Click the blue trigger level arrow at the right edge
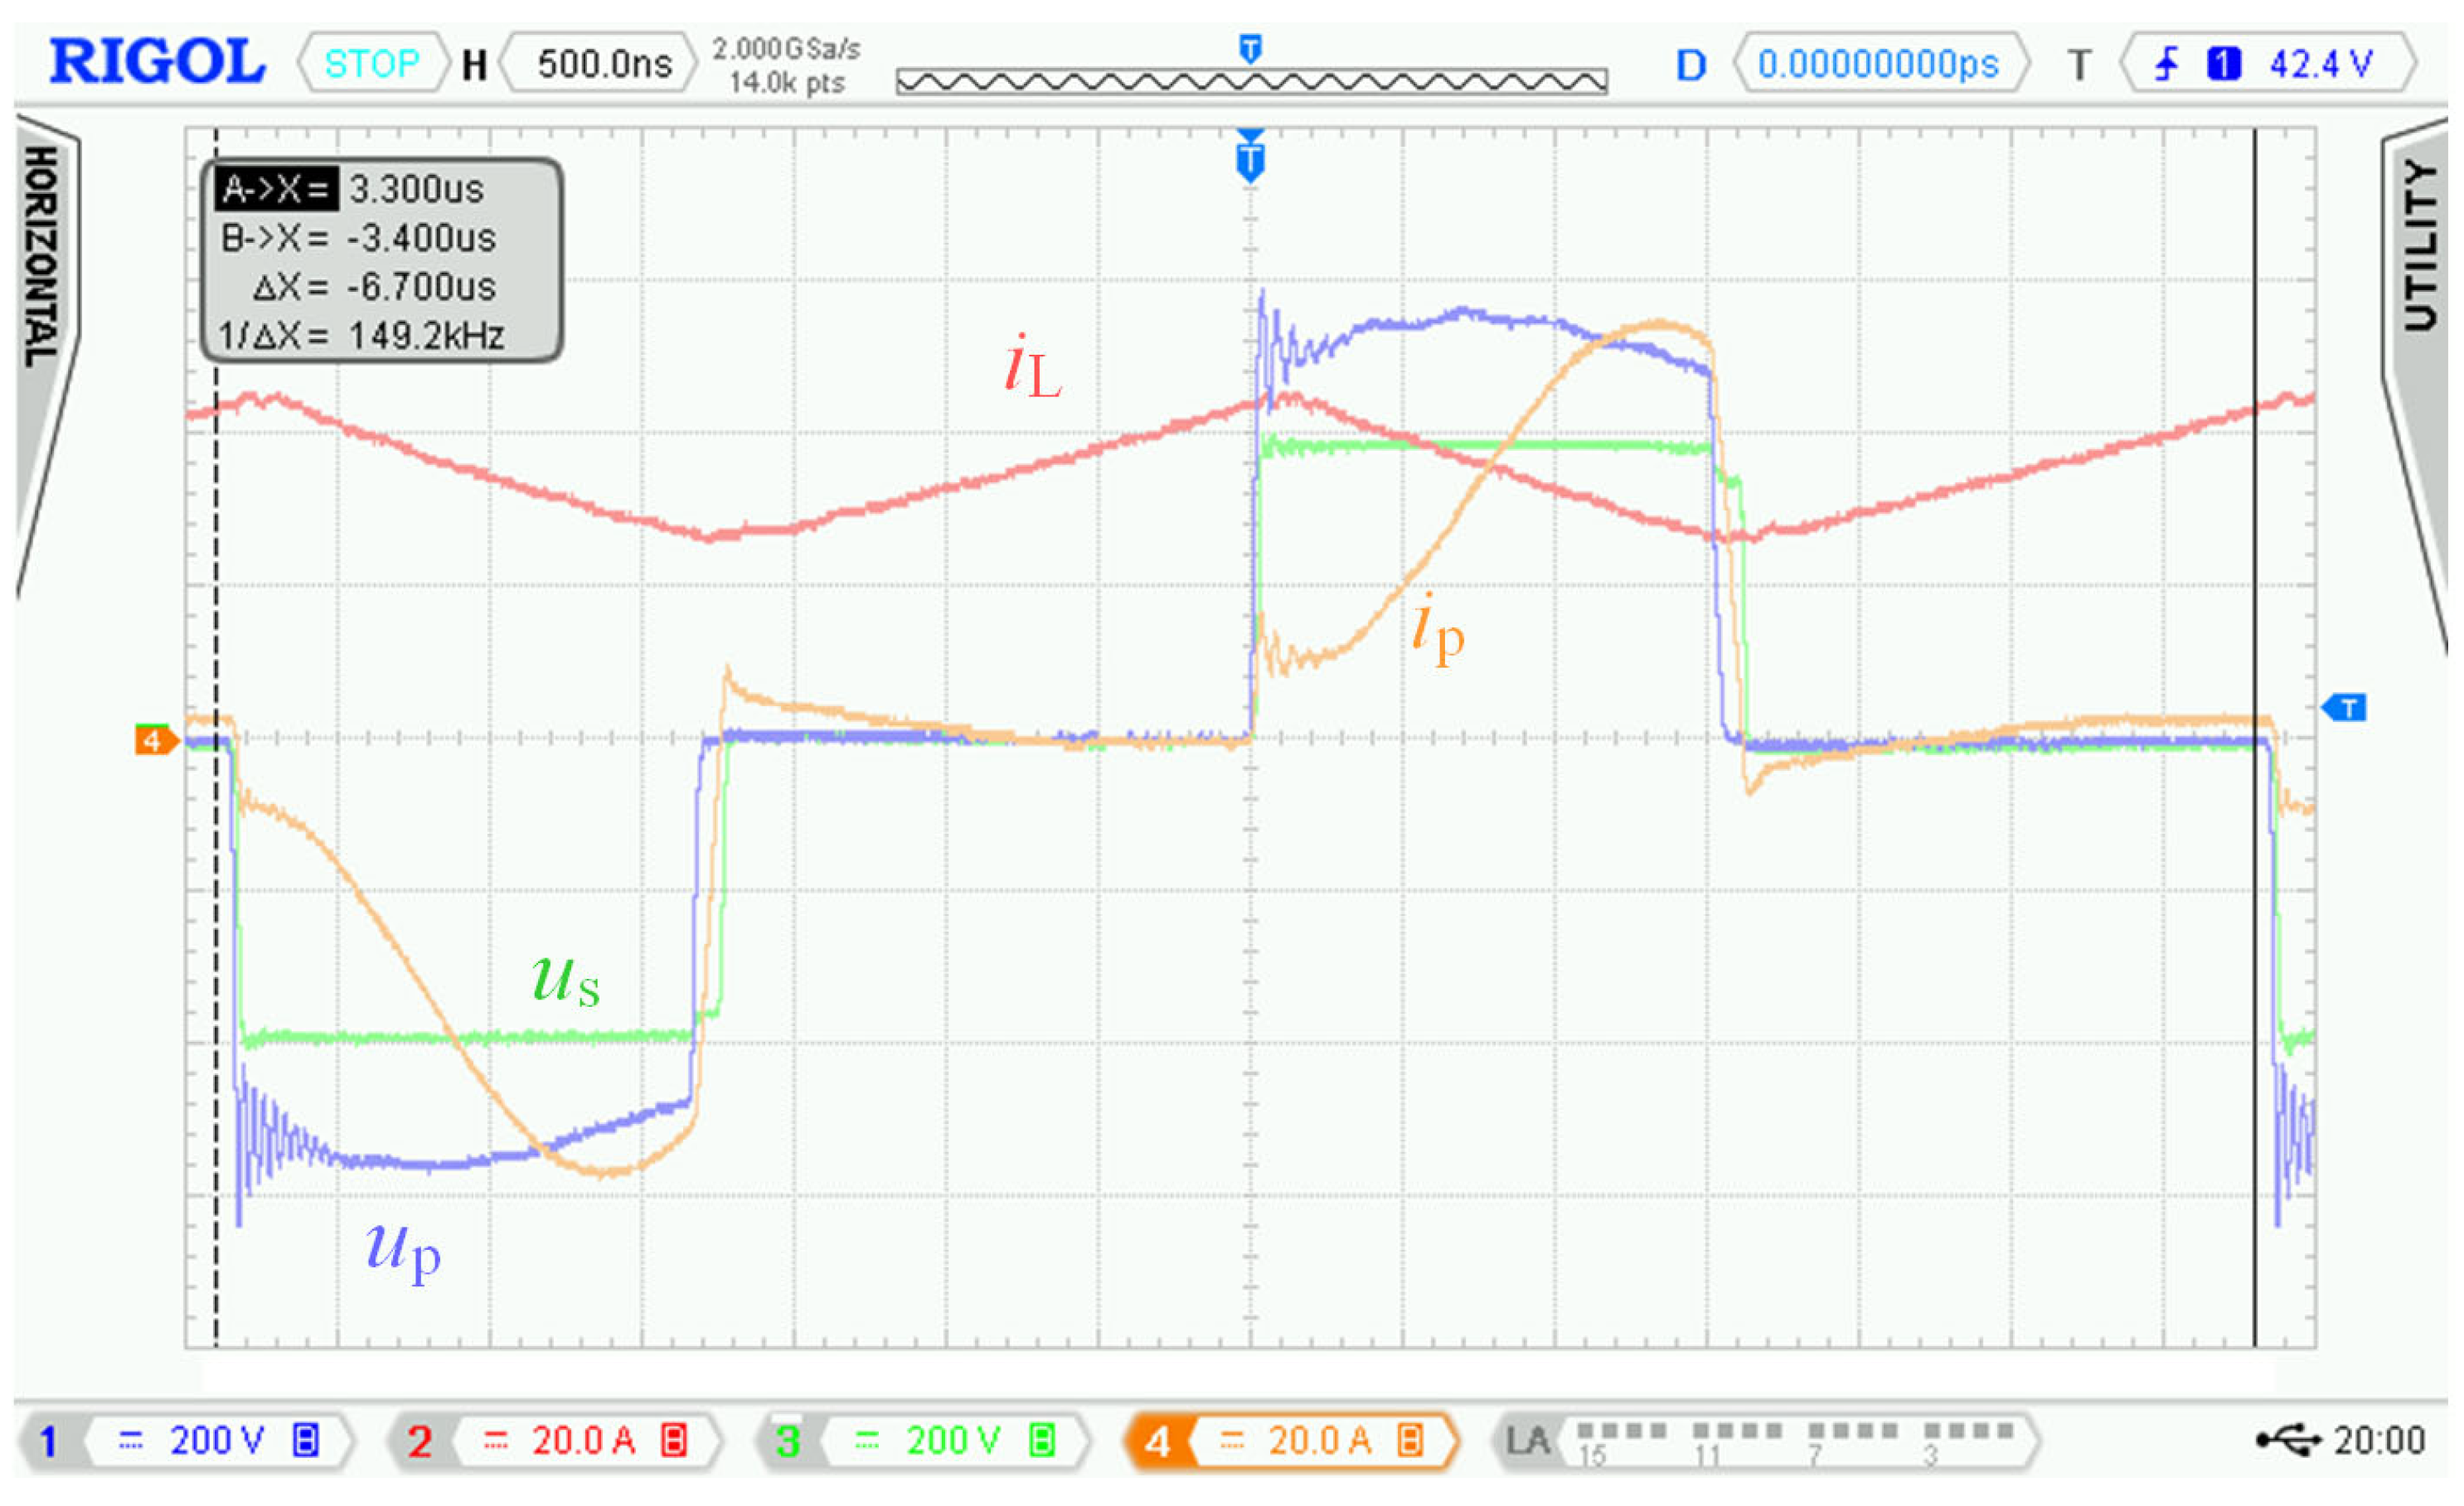2464x1506 pixels. (2343, 708)
